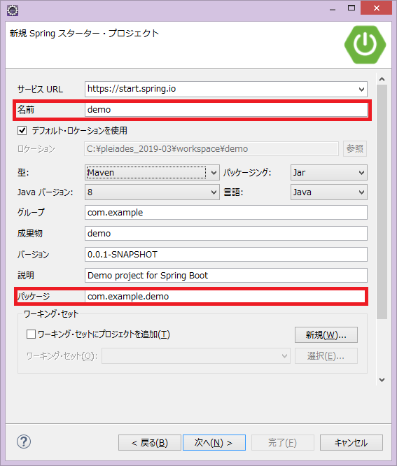Uncheck the default location checkbox

click(22, 130)
